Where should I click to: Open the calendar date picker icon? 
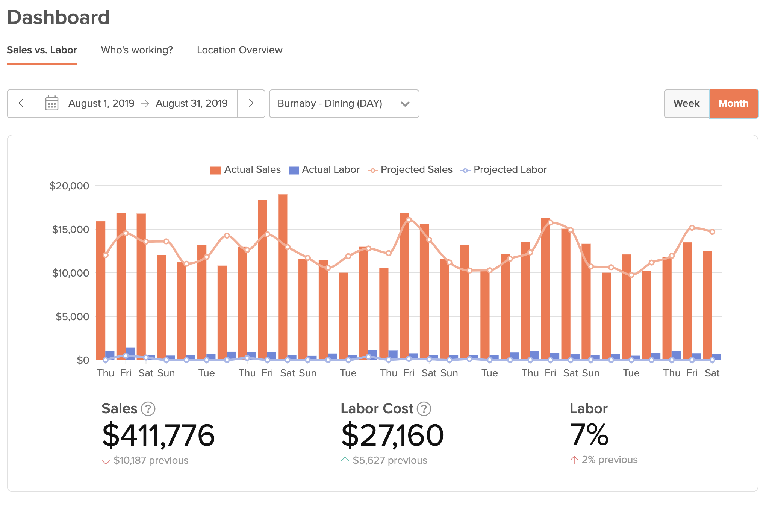pos(51,103)
